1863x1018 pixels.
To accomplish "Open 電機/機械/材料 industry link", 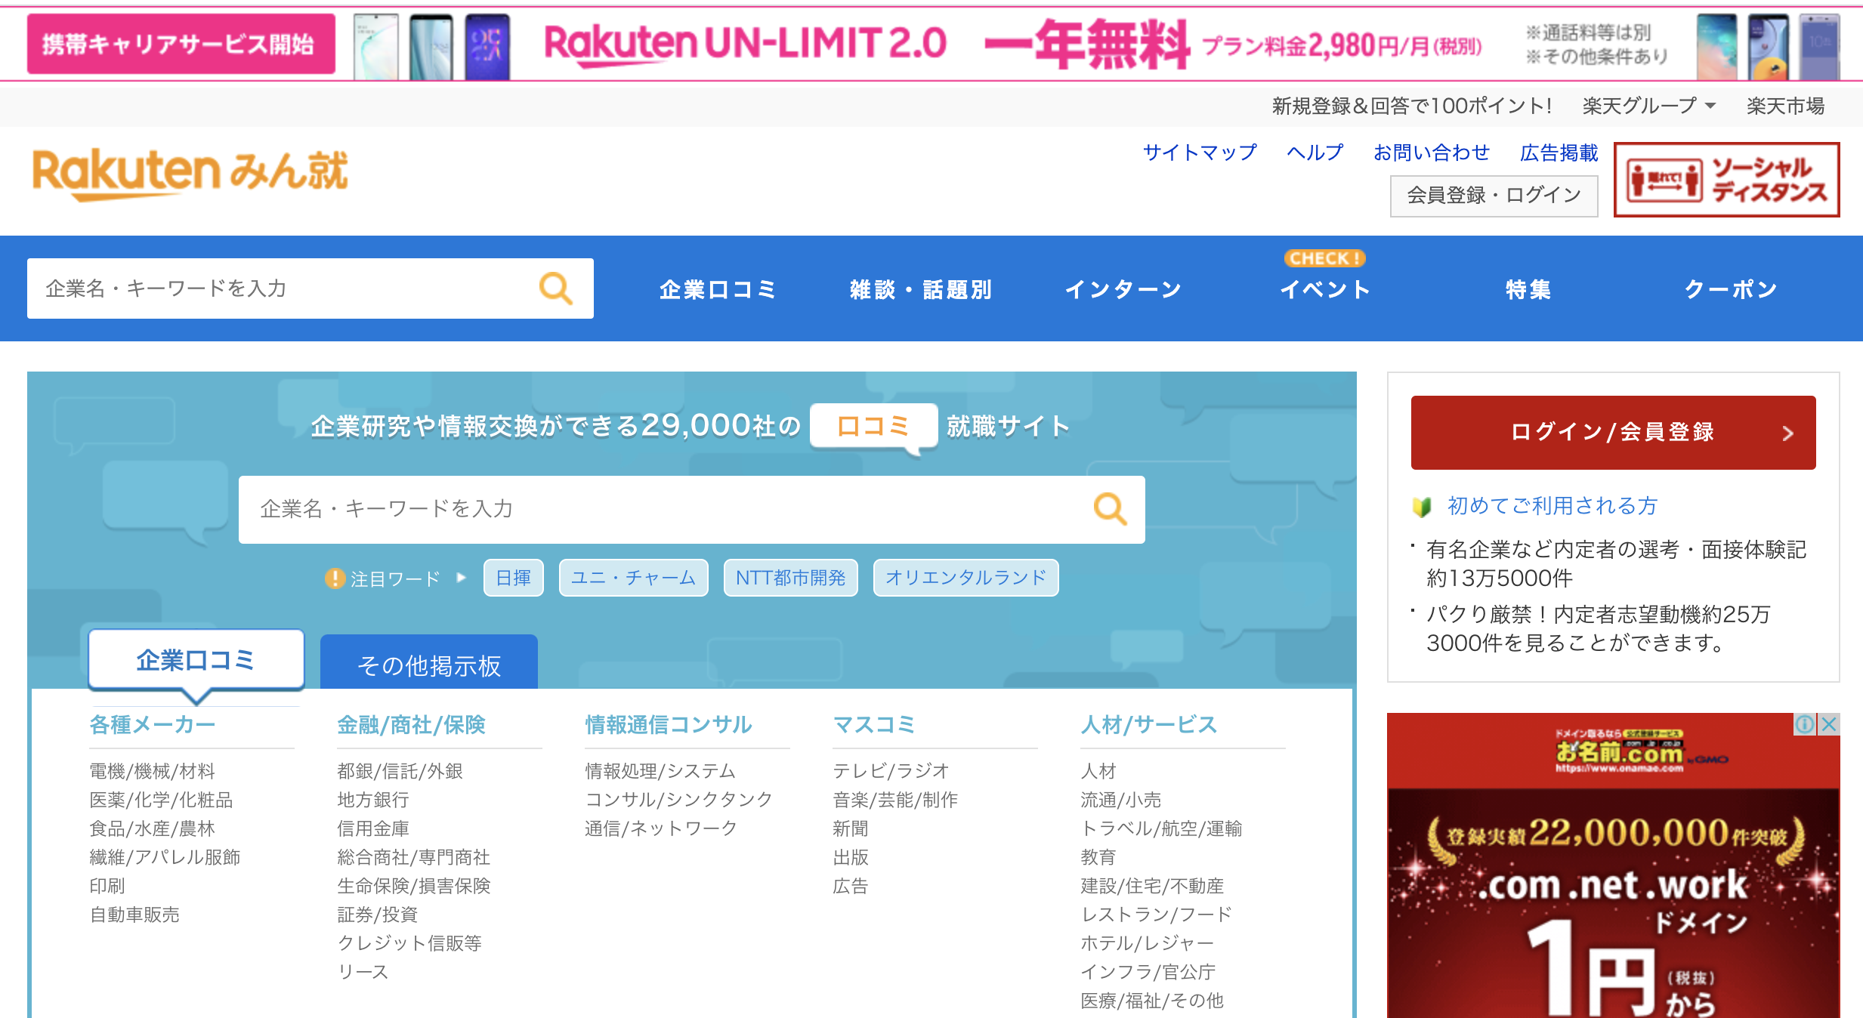I will 153,771.
